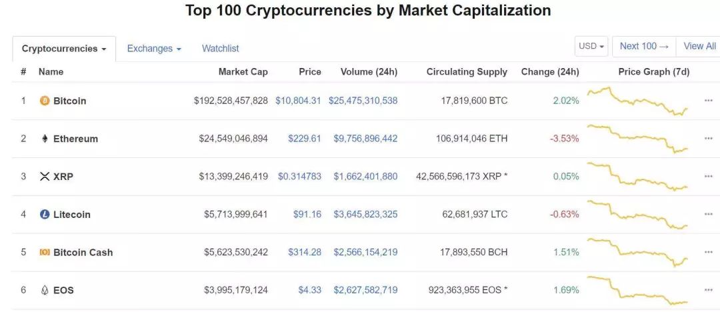Click the Bitcoin coin icon
Screen dimensions: 720x312
click(45, 101)
